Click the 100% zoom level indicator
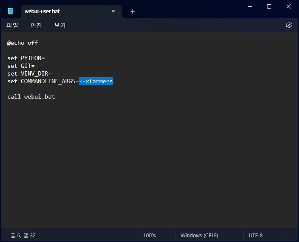The image size is (299, 242). 149,235
